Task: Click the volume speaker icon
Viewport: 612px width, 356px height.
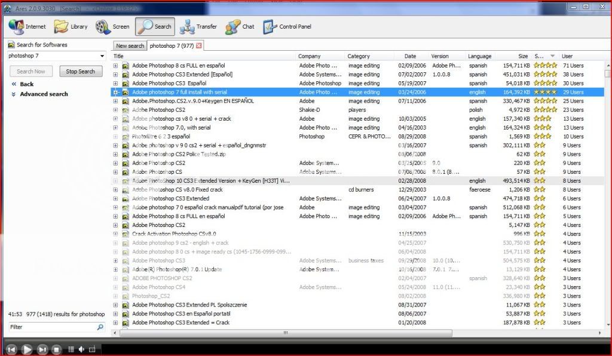Action: tap(81, 349)
